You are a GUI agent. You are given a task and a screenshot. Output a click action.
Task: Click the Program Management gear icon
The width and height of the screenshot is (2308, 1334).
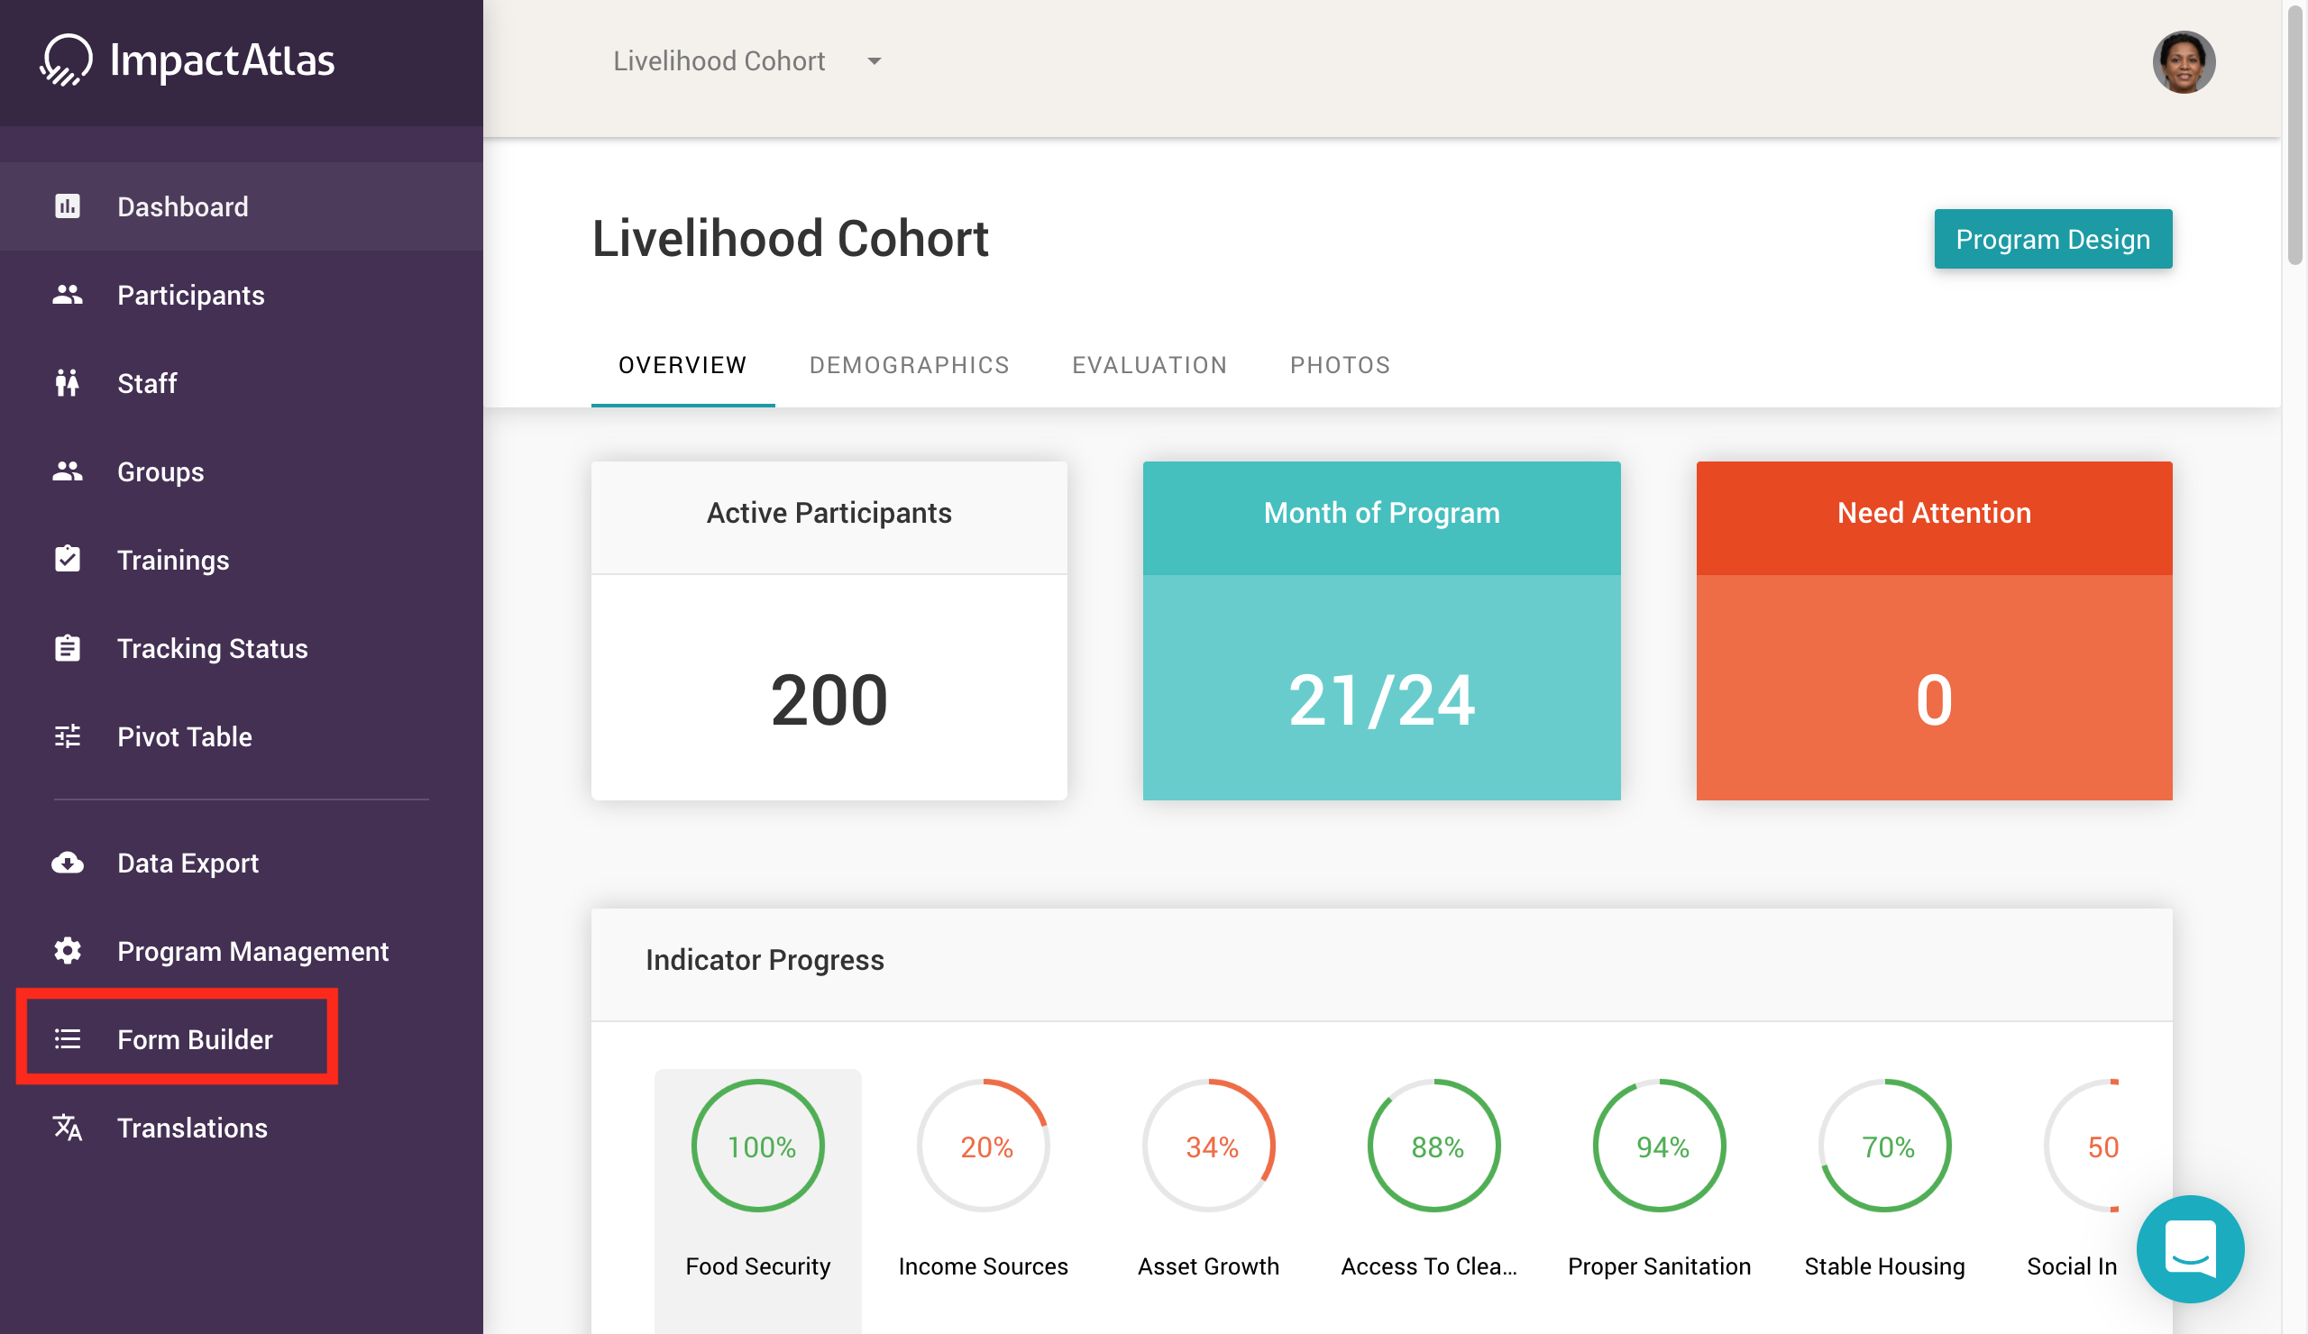(x=67, y=951)
